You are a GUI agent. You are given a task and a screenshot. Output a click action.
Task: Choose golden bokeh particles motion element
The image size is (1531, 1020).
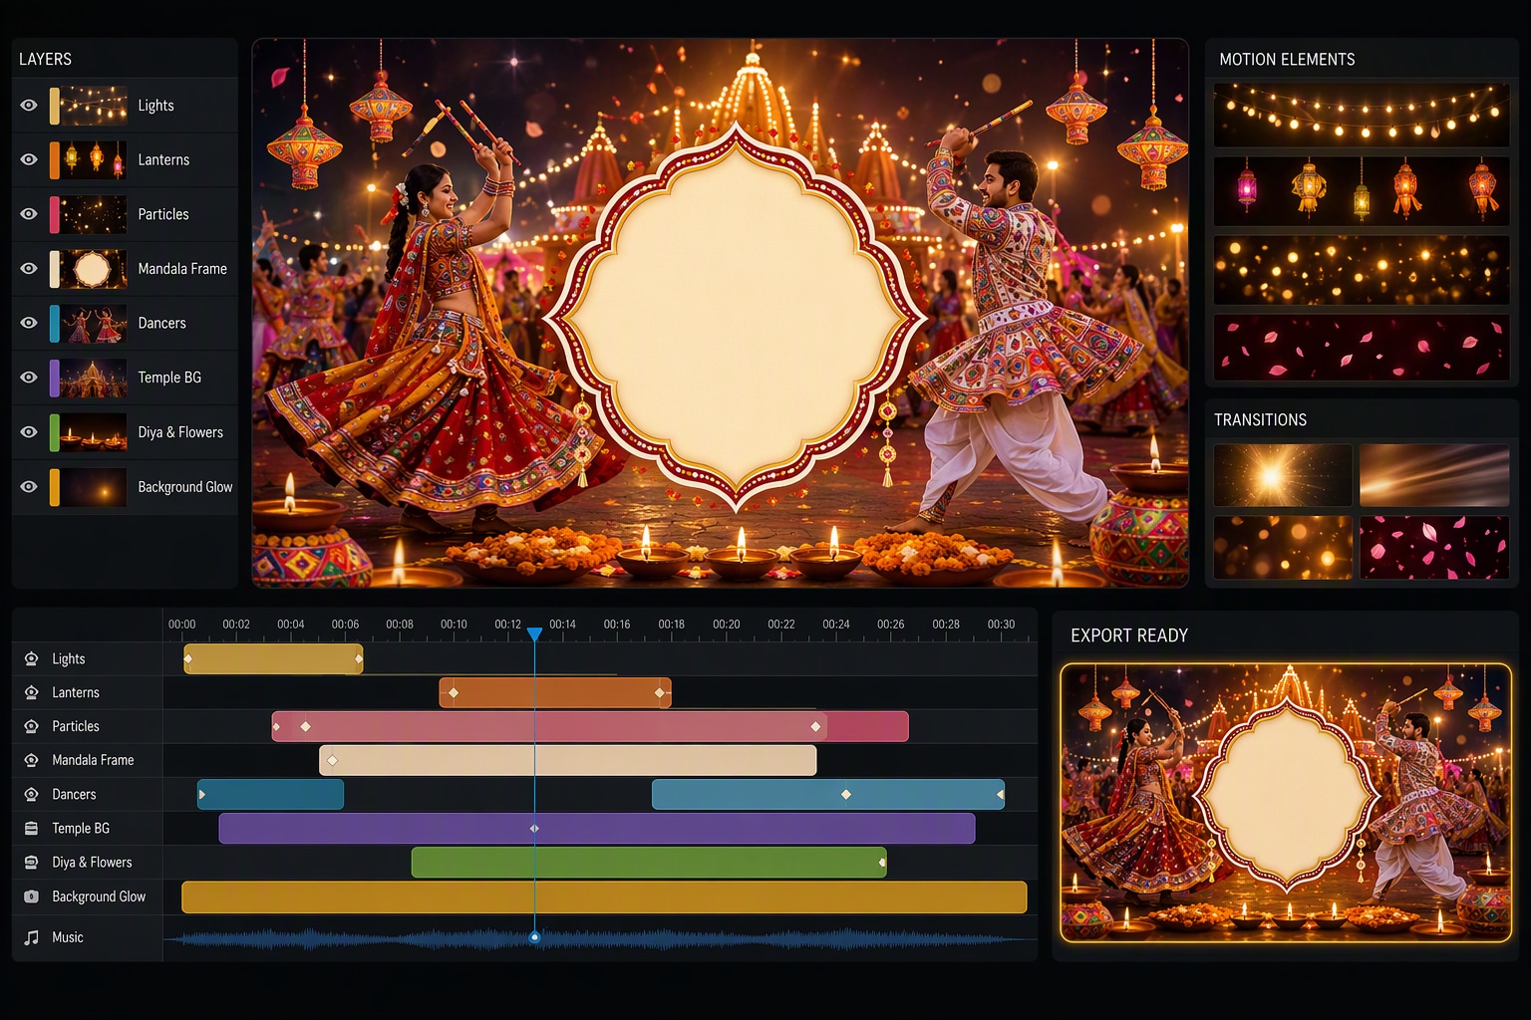point(1362,270)
